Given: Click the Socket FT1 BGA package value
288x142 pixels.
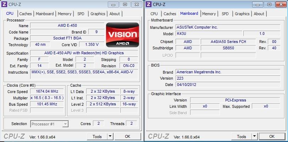Looking at the screenshot, I should [x=67, y=38].
